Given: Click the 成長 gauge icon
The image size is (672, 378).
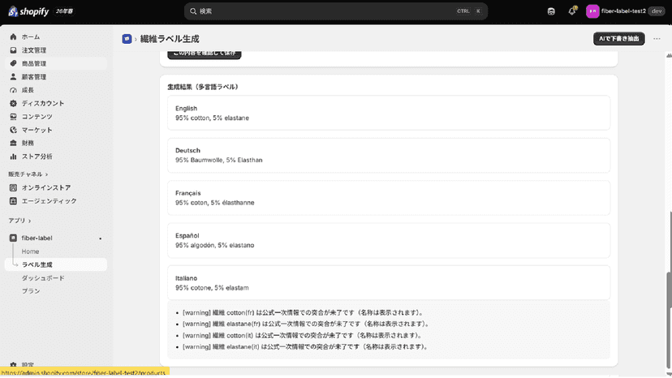Looking at the screenshot, I should (x=13, y=90).
